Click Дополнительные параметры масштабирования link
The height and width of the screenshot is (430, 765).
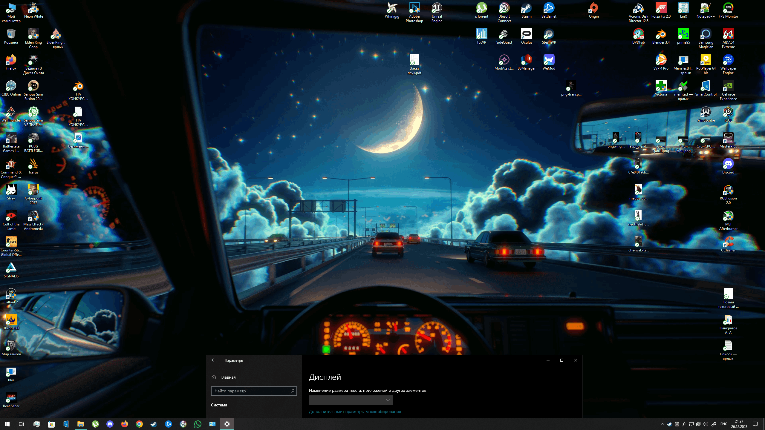tap(355, 411)
